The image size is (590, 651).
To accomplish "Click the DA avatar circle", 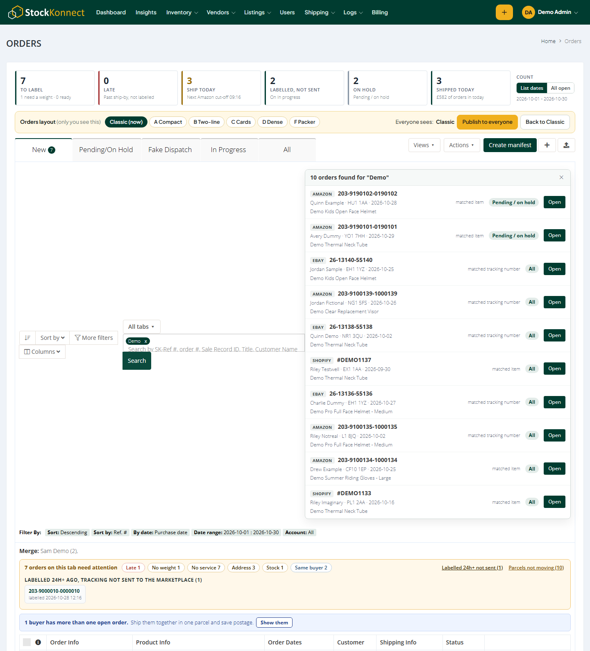I will (529, 12).
